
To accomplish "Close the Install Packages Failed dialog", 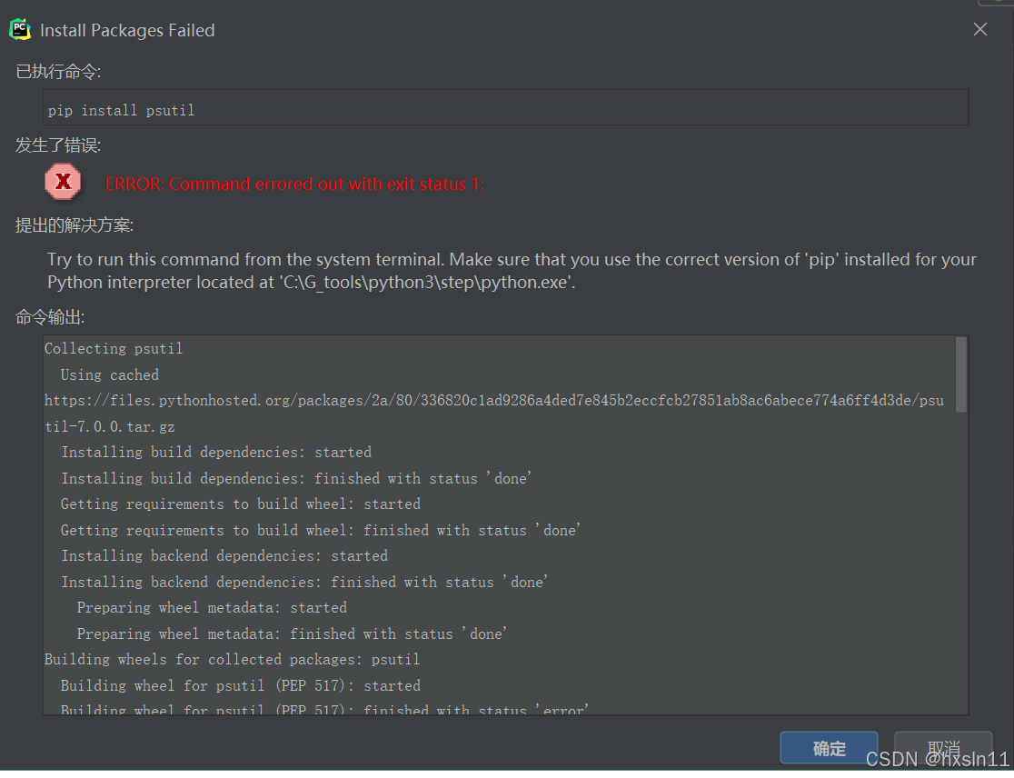I will click(x=979, y=28).
